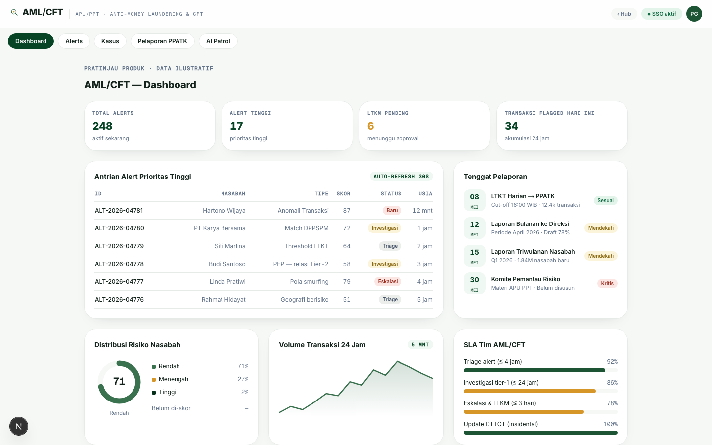Click the risk donut chart showing 71

click(119, 382)
